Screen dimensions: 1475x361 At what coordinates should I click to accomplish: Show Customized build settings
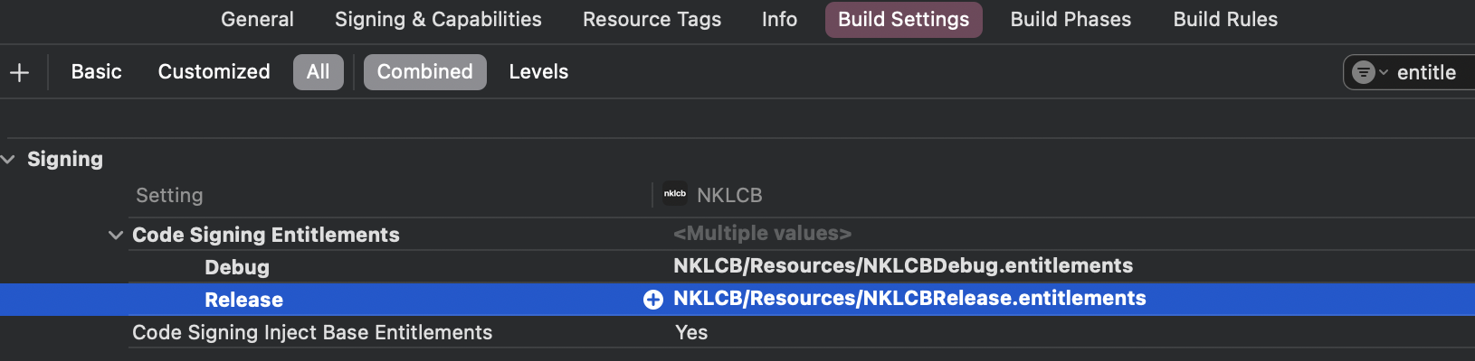(214, 72)
